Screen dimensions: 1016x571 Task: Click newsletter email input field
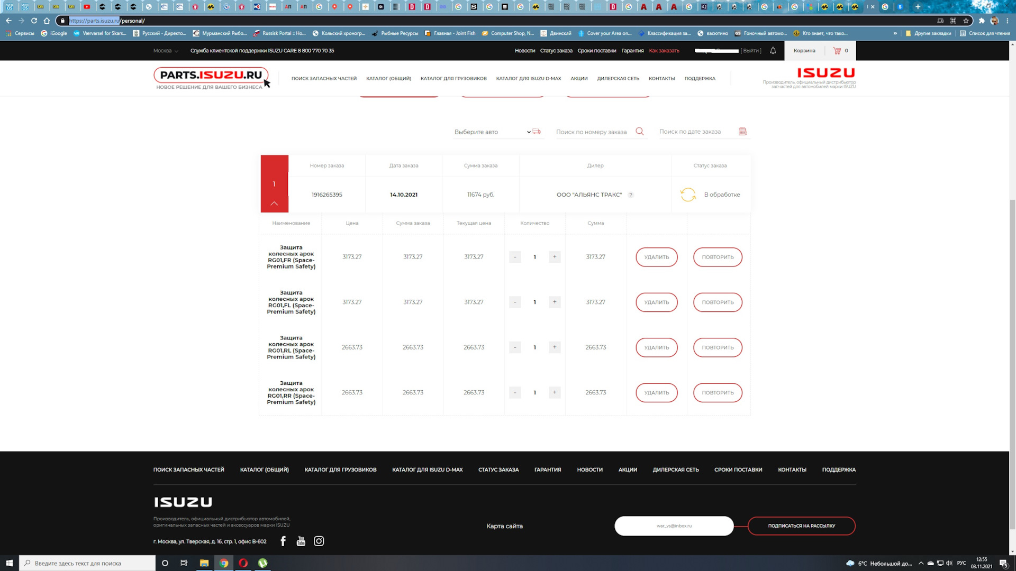(674, 526)
